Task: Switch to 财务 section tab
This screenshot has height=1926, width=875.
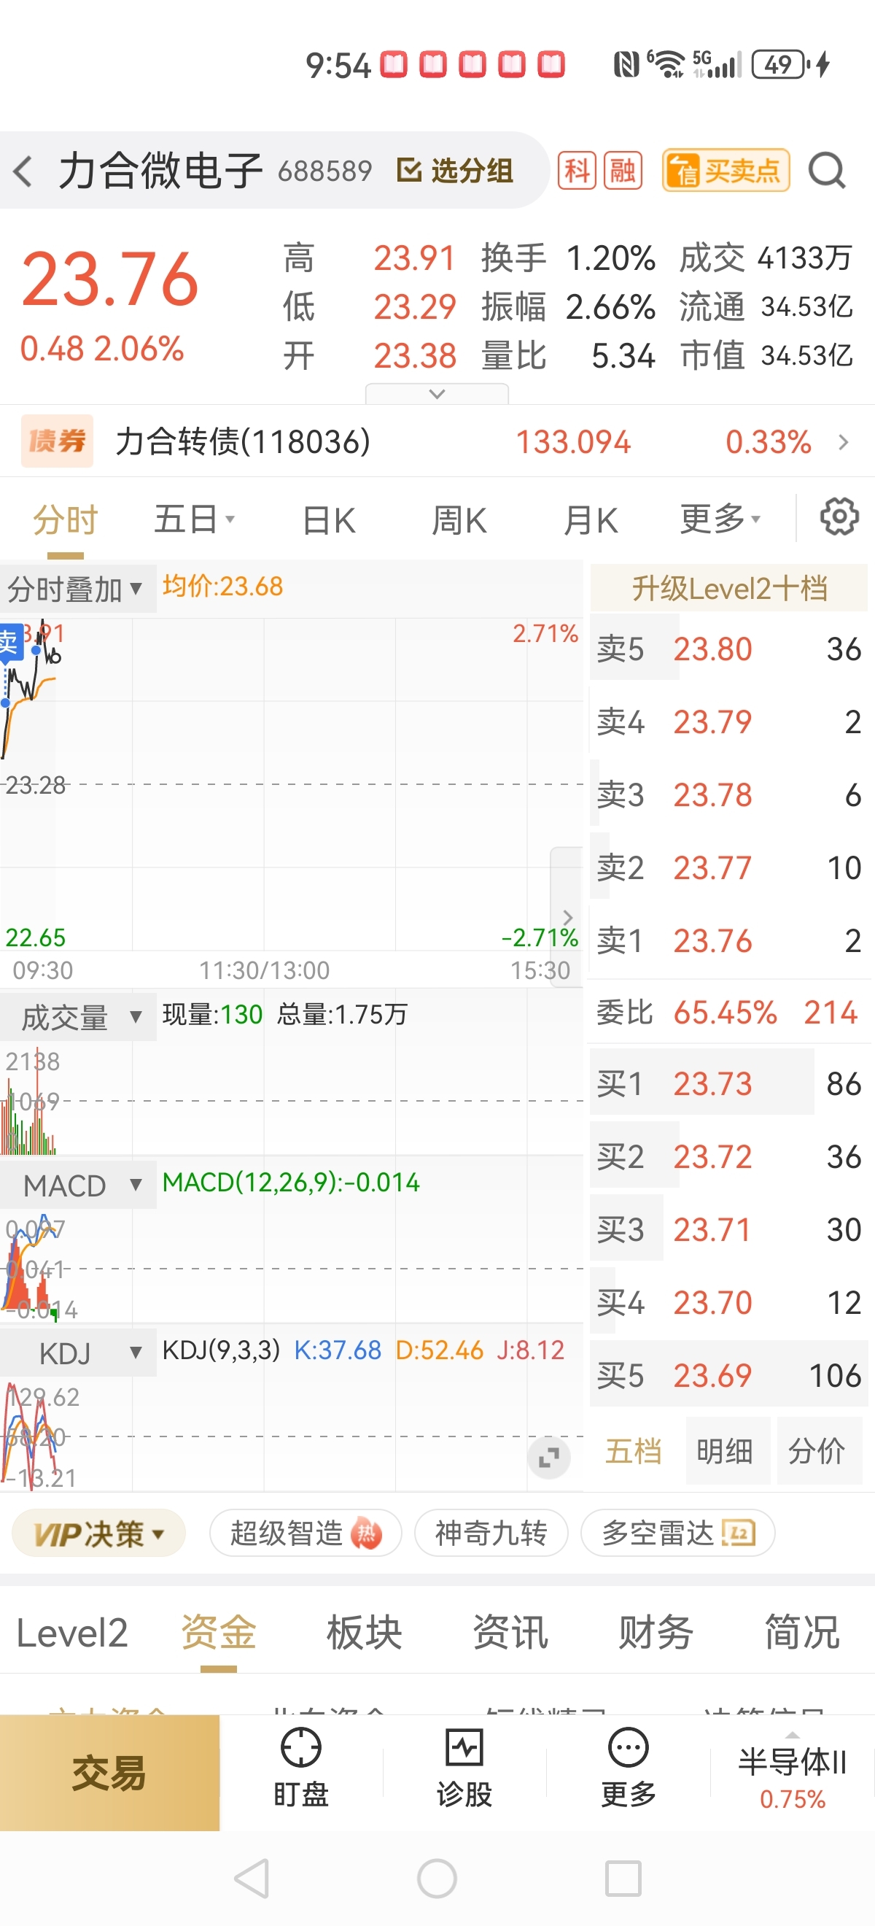Action: [656, 1633]
